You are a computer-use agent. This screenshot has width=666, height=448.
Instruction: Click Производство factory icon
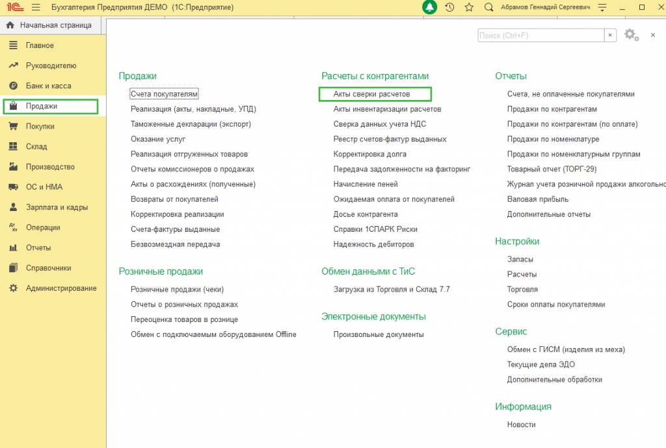coord(14,167)
